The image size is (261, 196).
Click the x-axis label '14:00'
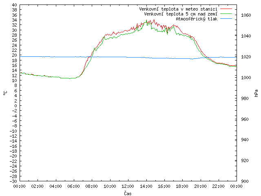146,186
